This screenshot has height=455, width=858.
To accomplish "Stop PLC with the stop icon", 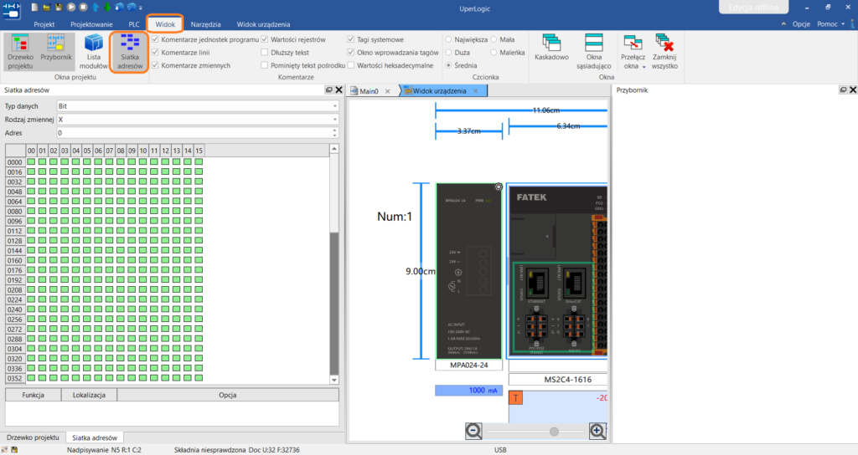I will [83, 8].
